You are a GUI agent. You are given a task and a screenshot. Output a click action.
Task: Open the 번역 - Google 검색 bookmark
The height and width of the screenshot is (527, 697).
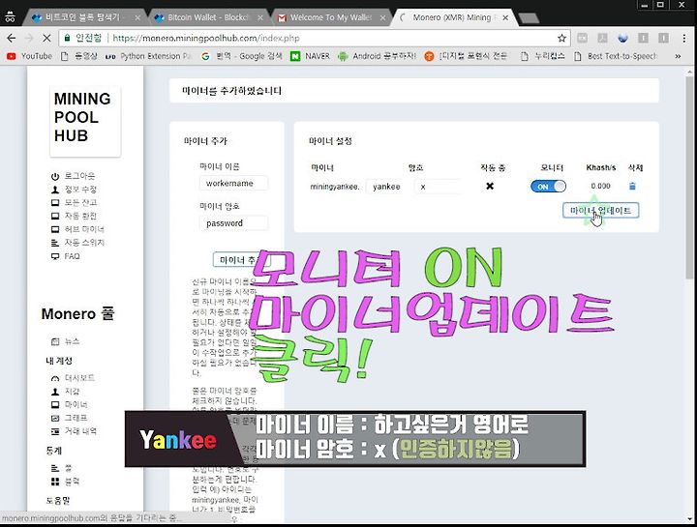click(242, 56)
